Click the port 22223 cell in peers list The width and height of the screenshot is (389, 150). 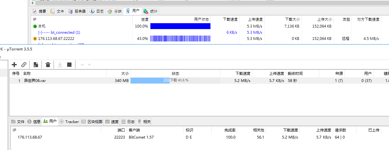(119, 137)
